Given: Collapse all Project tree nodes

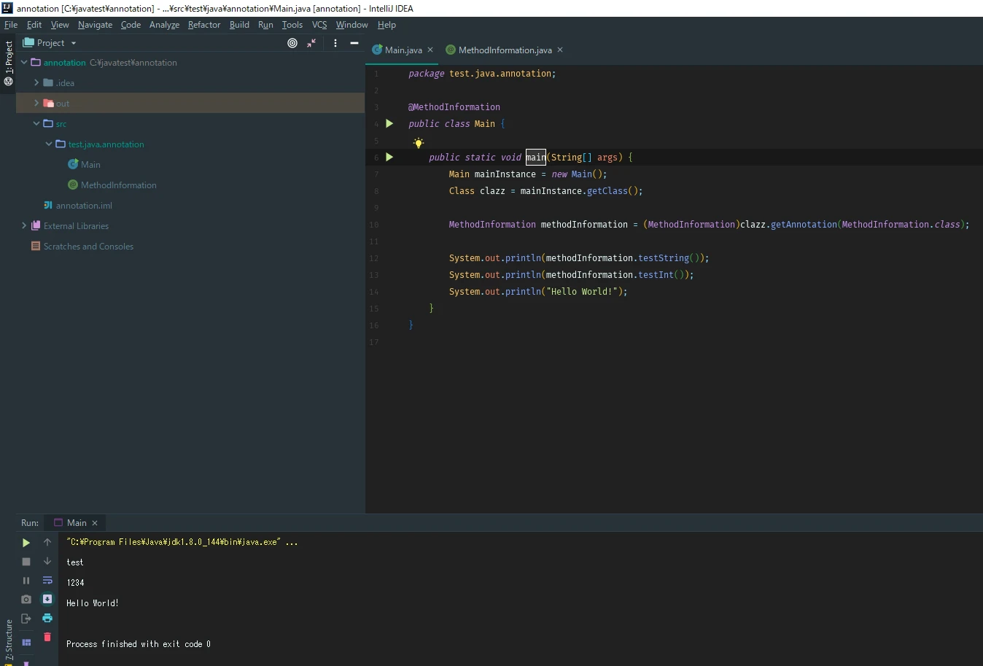Looking at the screenshot, I should click(311, 43).
